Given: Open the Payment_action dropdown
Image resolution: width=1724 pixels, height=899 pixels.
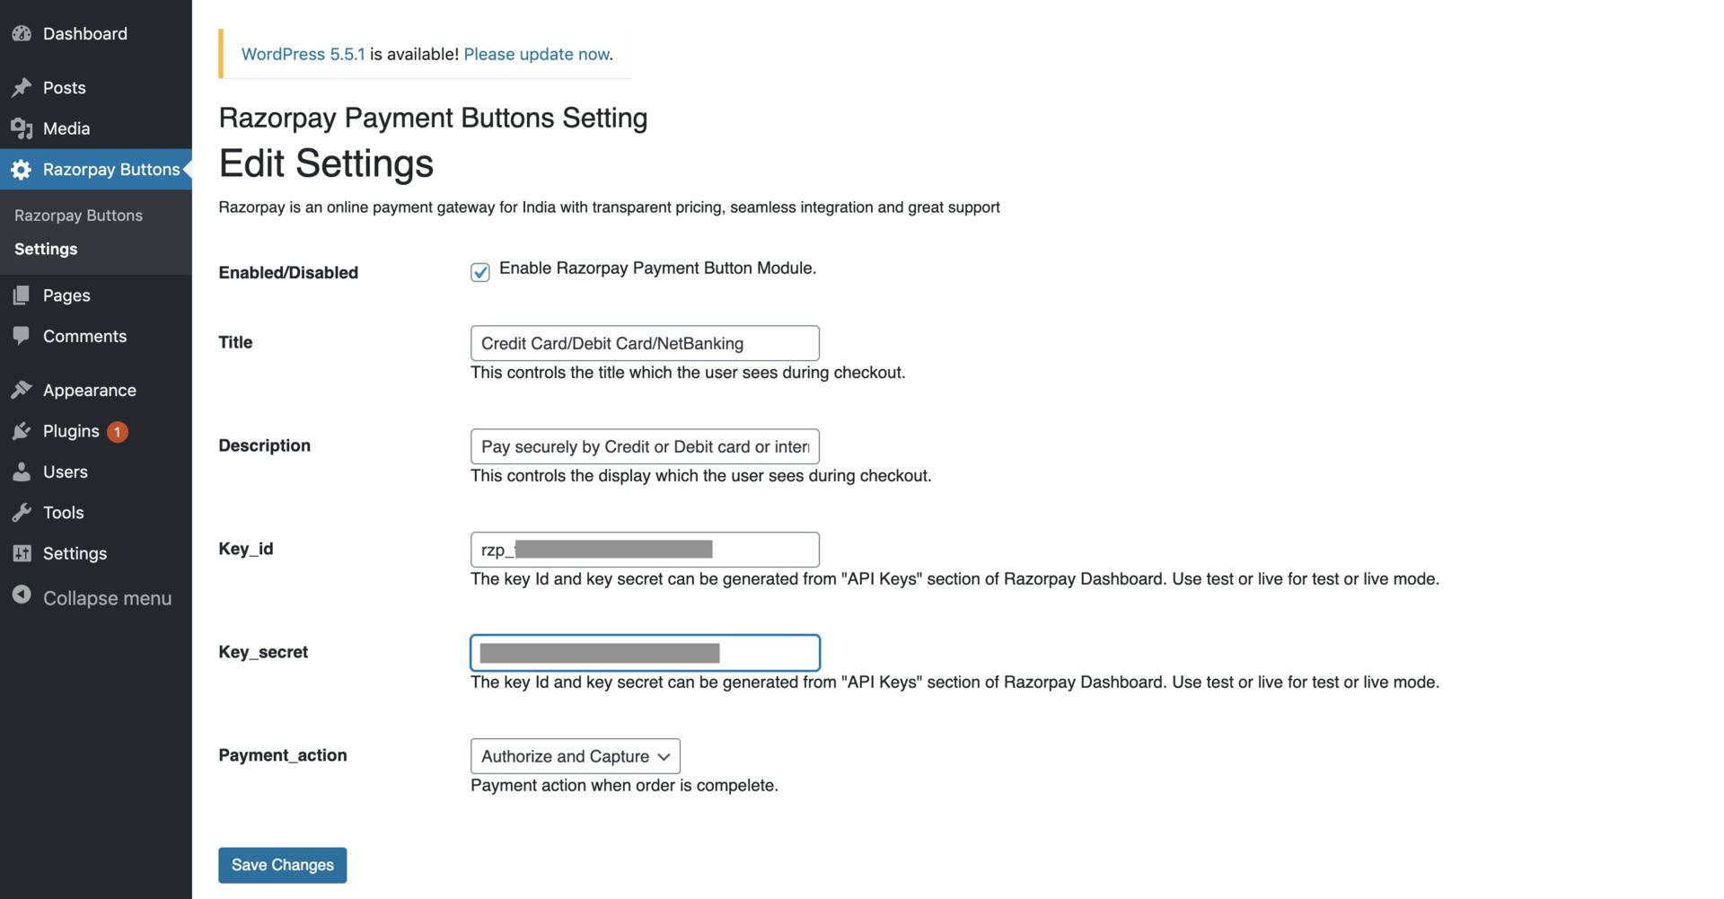Looking at the screenshot, I should pyautogui.click(x=575, y=756).
